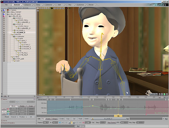The width and height of the screenshot is (169, 128).
Task: Click the green Y channel keyframe icon
Action: [8, 111]
